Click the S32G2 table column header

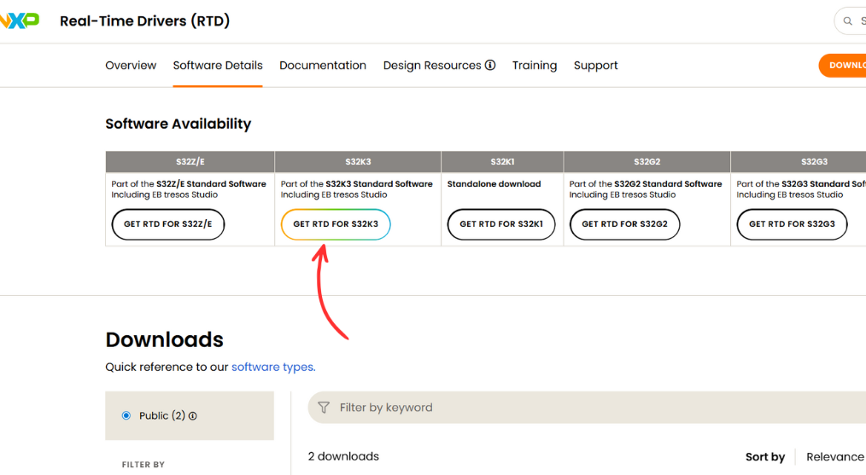pos(647,162)
